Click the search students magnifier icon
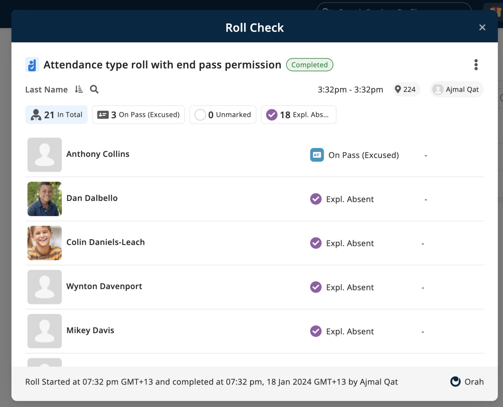Screen dimensions: 503x407 click(x=94, y=89)
